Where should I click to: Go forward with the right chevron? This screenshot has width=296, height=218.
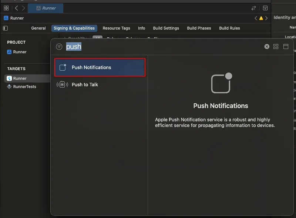tap(23, 8)
